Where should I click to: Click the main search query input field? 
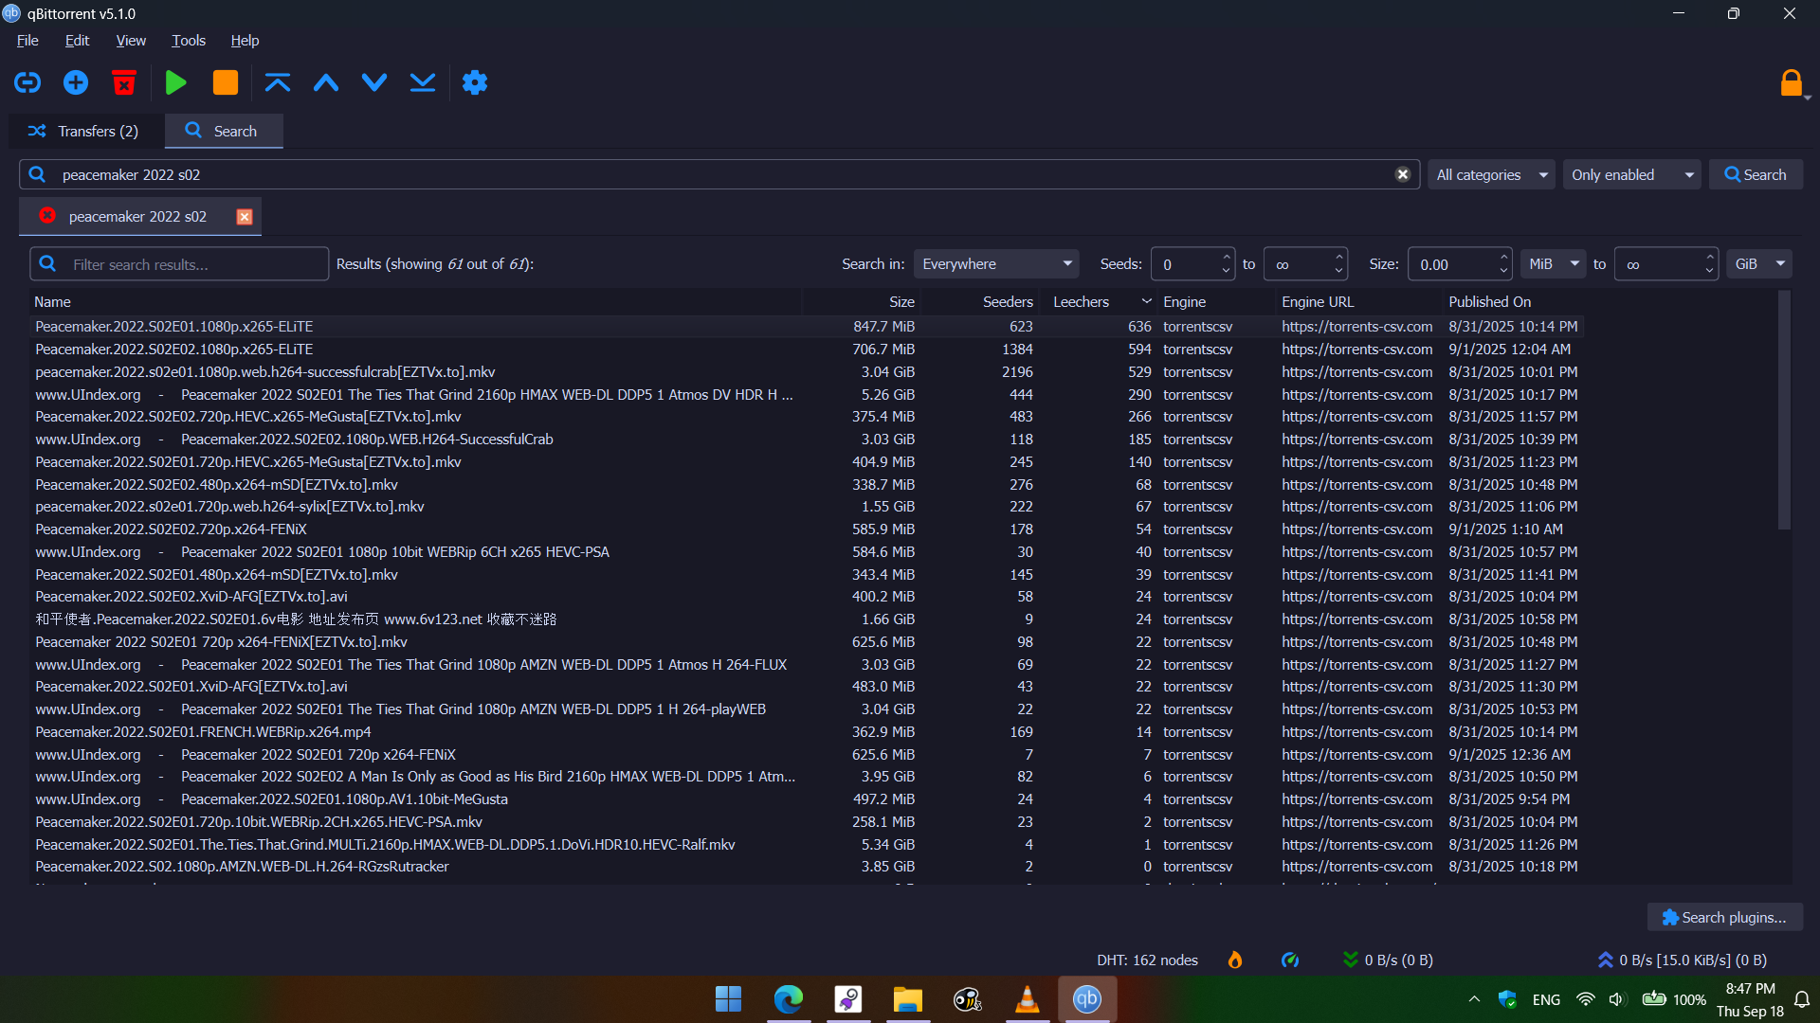coord(720,174)
